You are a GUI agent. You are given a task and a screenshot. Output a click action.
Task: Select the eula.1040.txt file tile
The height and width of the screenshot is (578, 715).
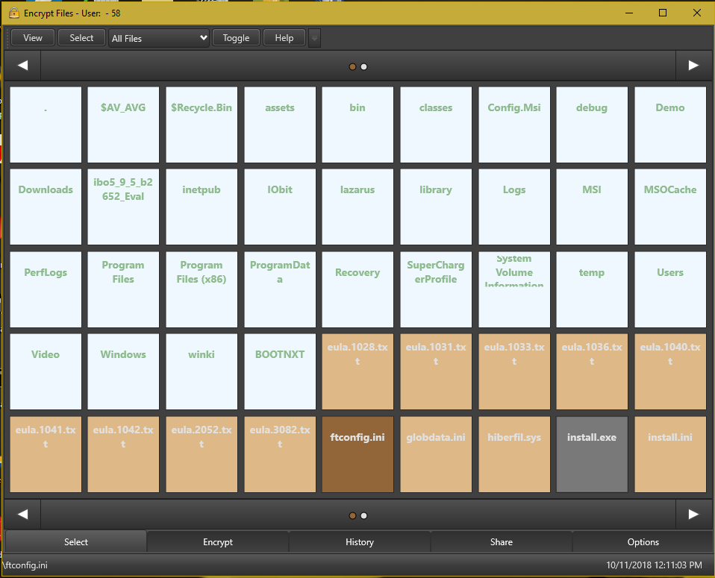(x=670, y=371)
